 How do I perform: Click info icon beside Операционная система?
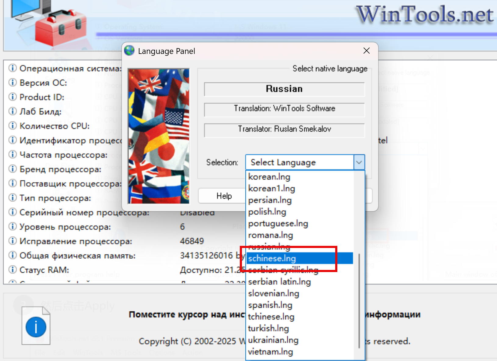[12, 68]
